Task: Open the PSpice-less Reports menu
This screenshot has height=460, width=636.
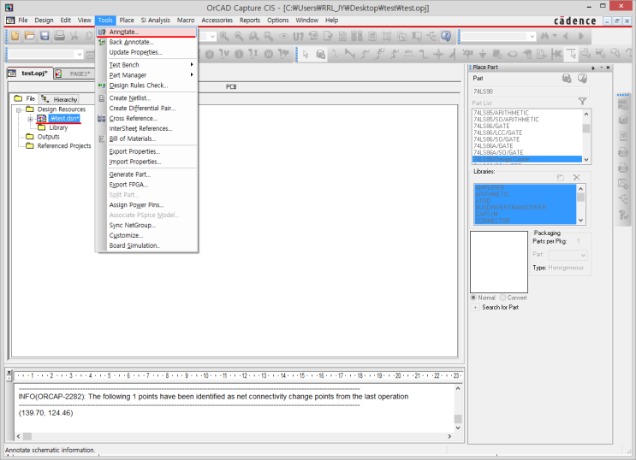Action: coord(249,21)
